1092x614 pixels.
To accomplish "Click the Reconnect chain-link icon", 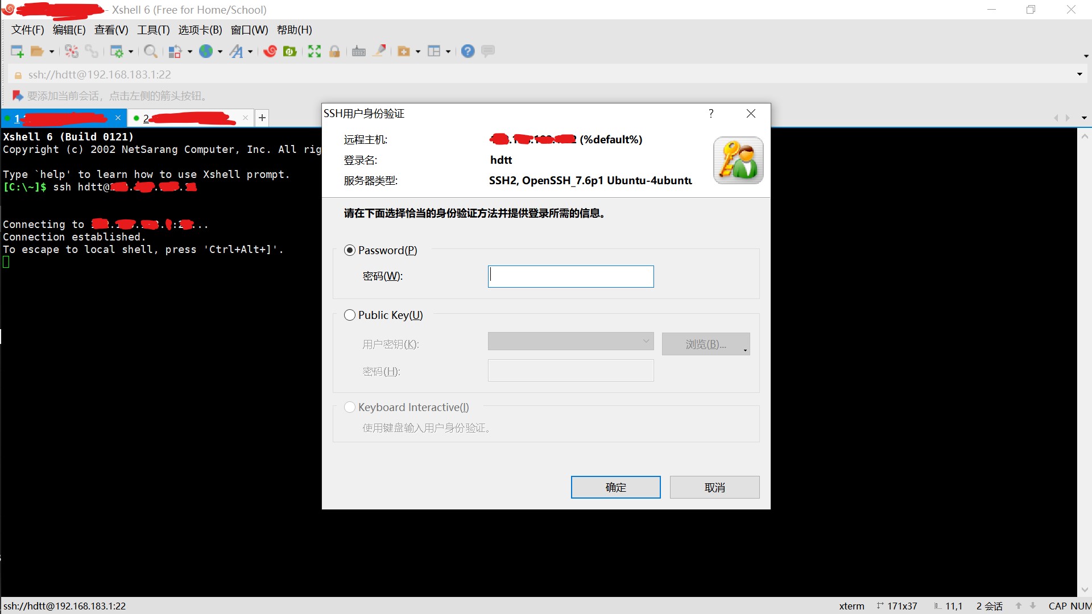I will point(92,51).
